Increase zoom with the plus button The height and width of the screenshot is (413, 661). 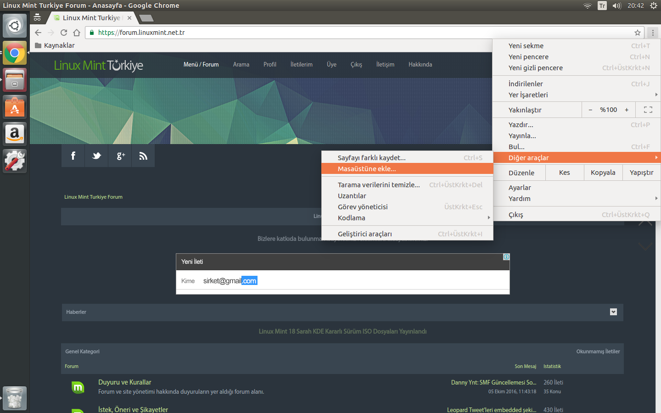(627, 110)
